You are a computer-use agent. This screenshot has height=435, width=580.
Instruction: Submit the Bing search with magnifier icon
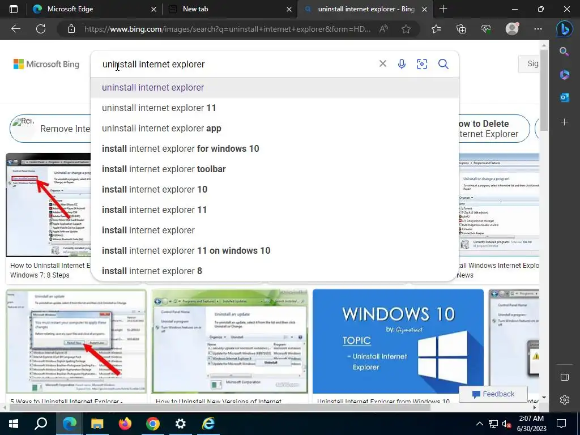point(443,64)
